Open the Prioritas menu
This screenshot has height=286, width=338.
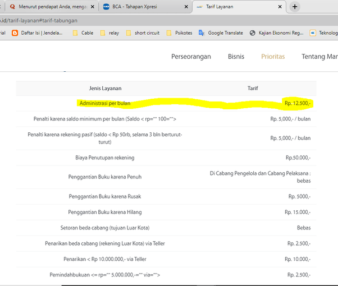pos(273,57)
